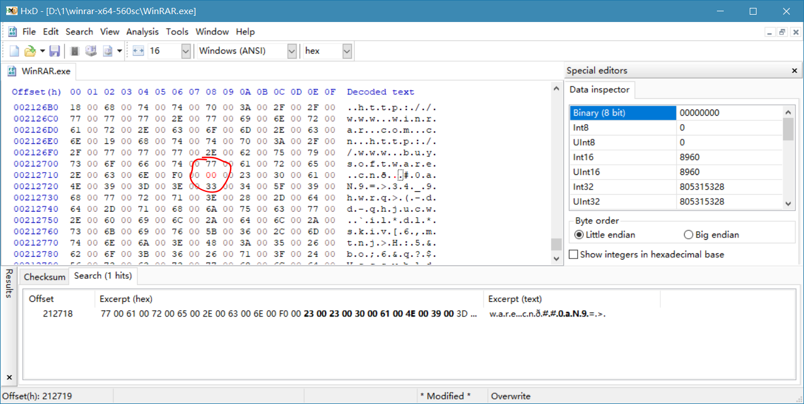804x404 pixels.
Task: Click offset row 00212700 in hex view
Action: coord(36,164)
